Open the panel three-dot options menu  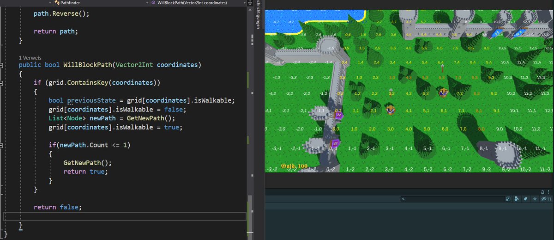[x=549, y=191]
